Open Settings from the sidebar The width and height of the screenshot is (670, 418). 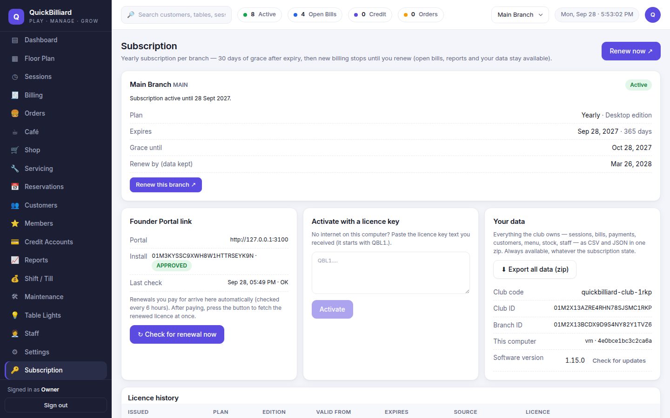[x=56, y=352]
